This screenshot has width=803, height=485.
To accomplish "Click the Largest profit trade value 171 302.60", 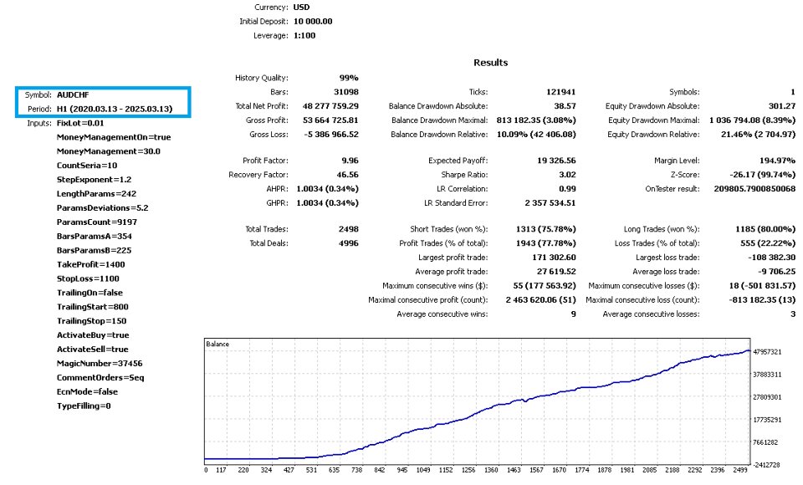I will [x=554, y=258].
